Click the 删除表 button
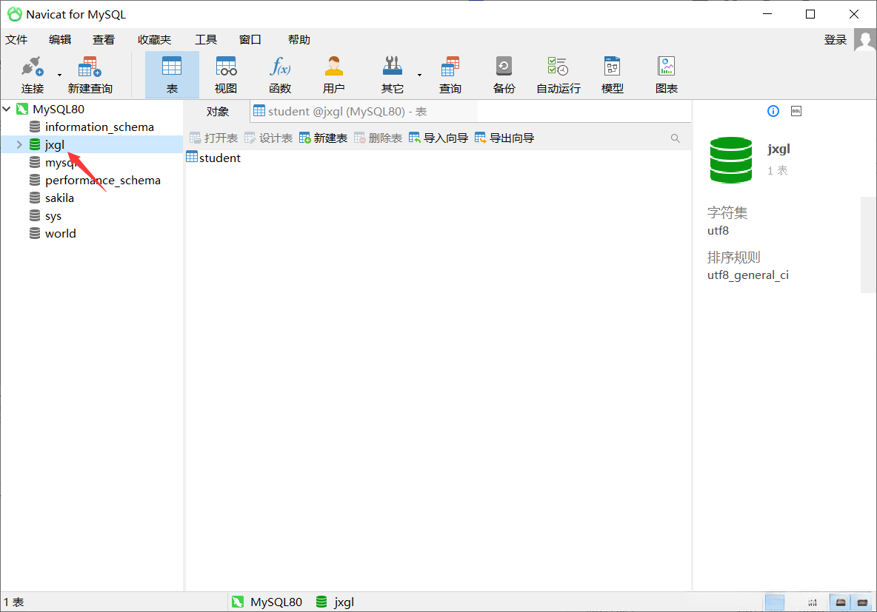This screenshot has height=612, width=877. click(x=378, y=138)
